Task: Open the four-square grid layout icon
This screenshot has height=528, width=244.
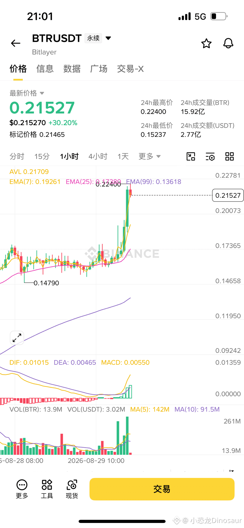Action: [230, 156]
